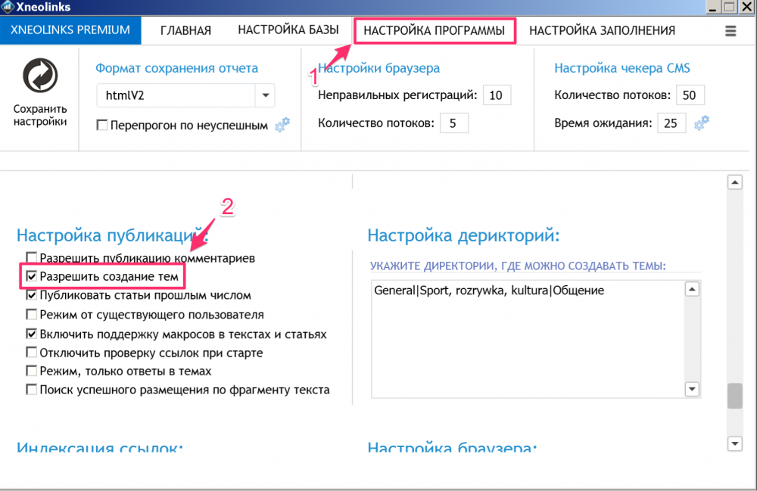Open the htmlV2 report format dropdown

pos(265,95)
